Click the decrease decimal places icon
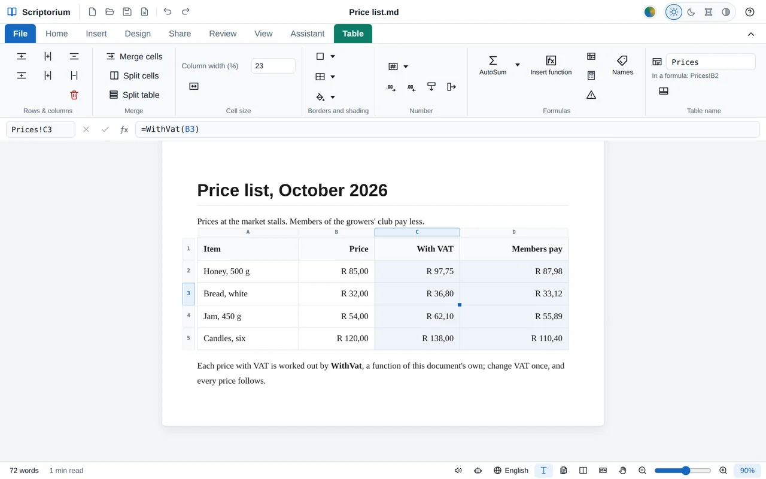This screenshot has height=479, width=766. (x=411, y=87)
